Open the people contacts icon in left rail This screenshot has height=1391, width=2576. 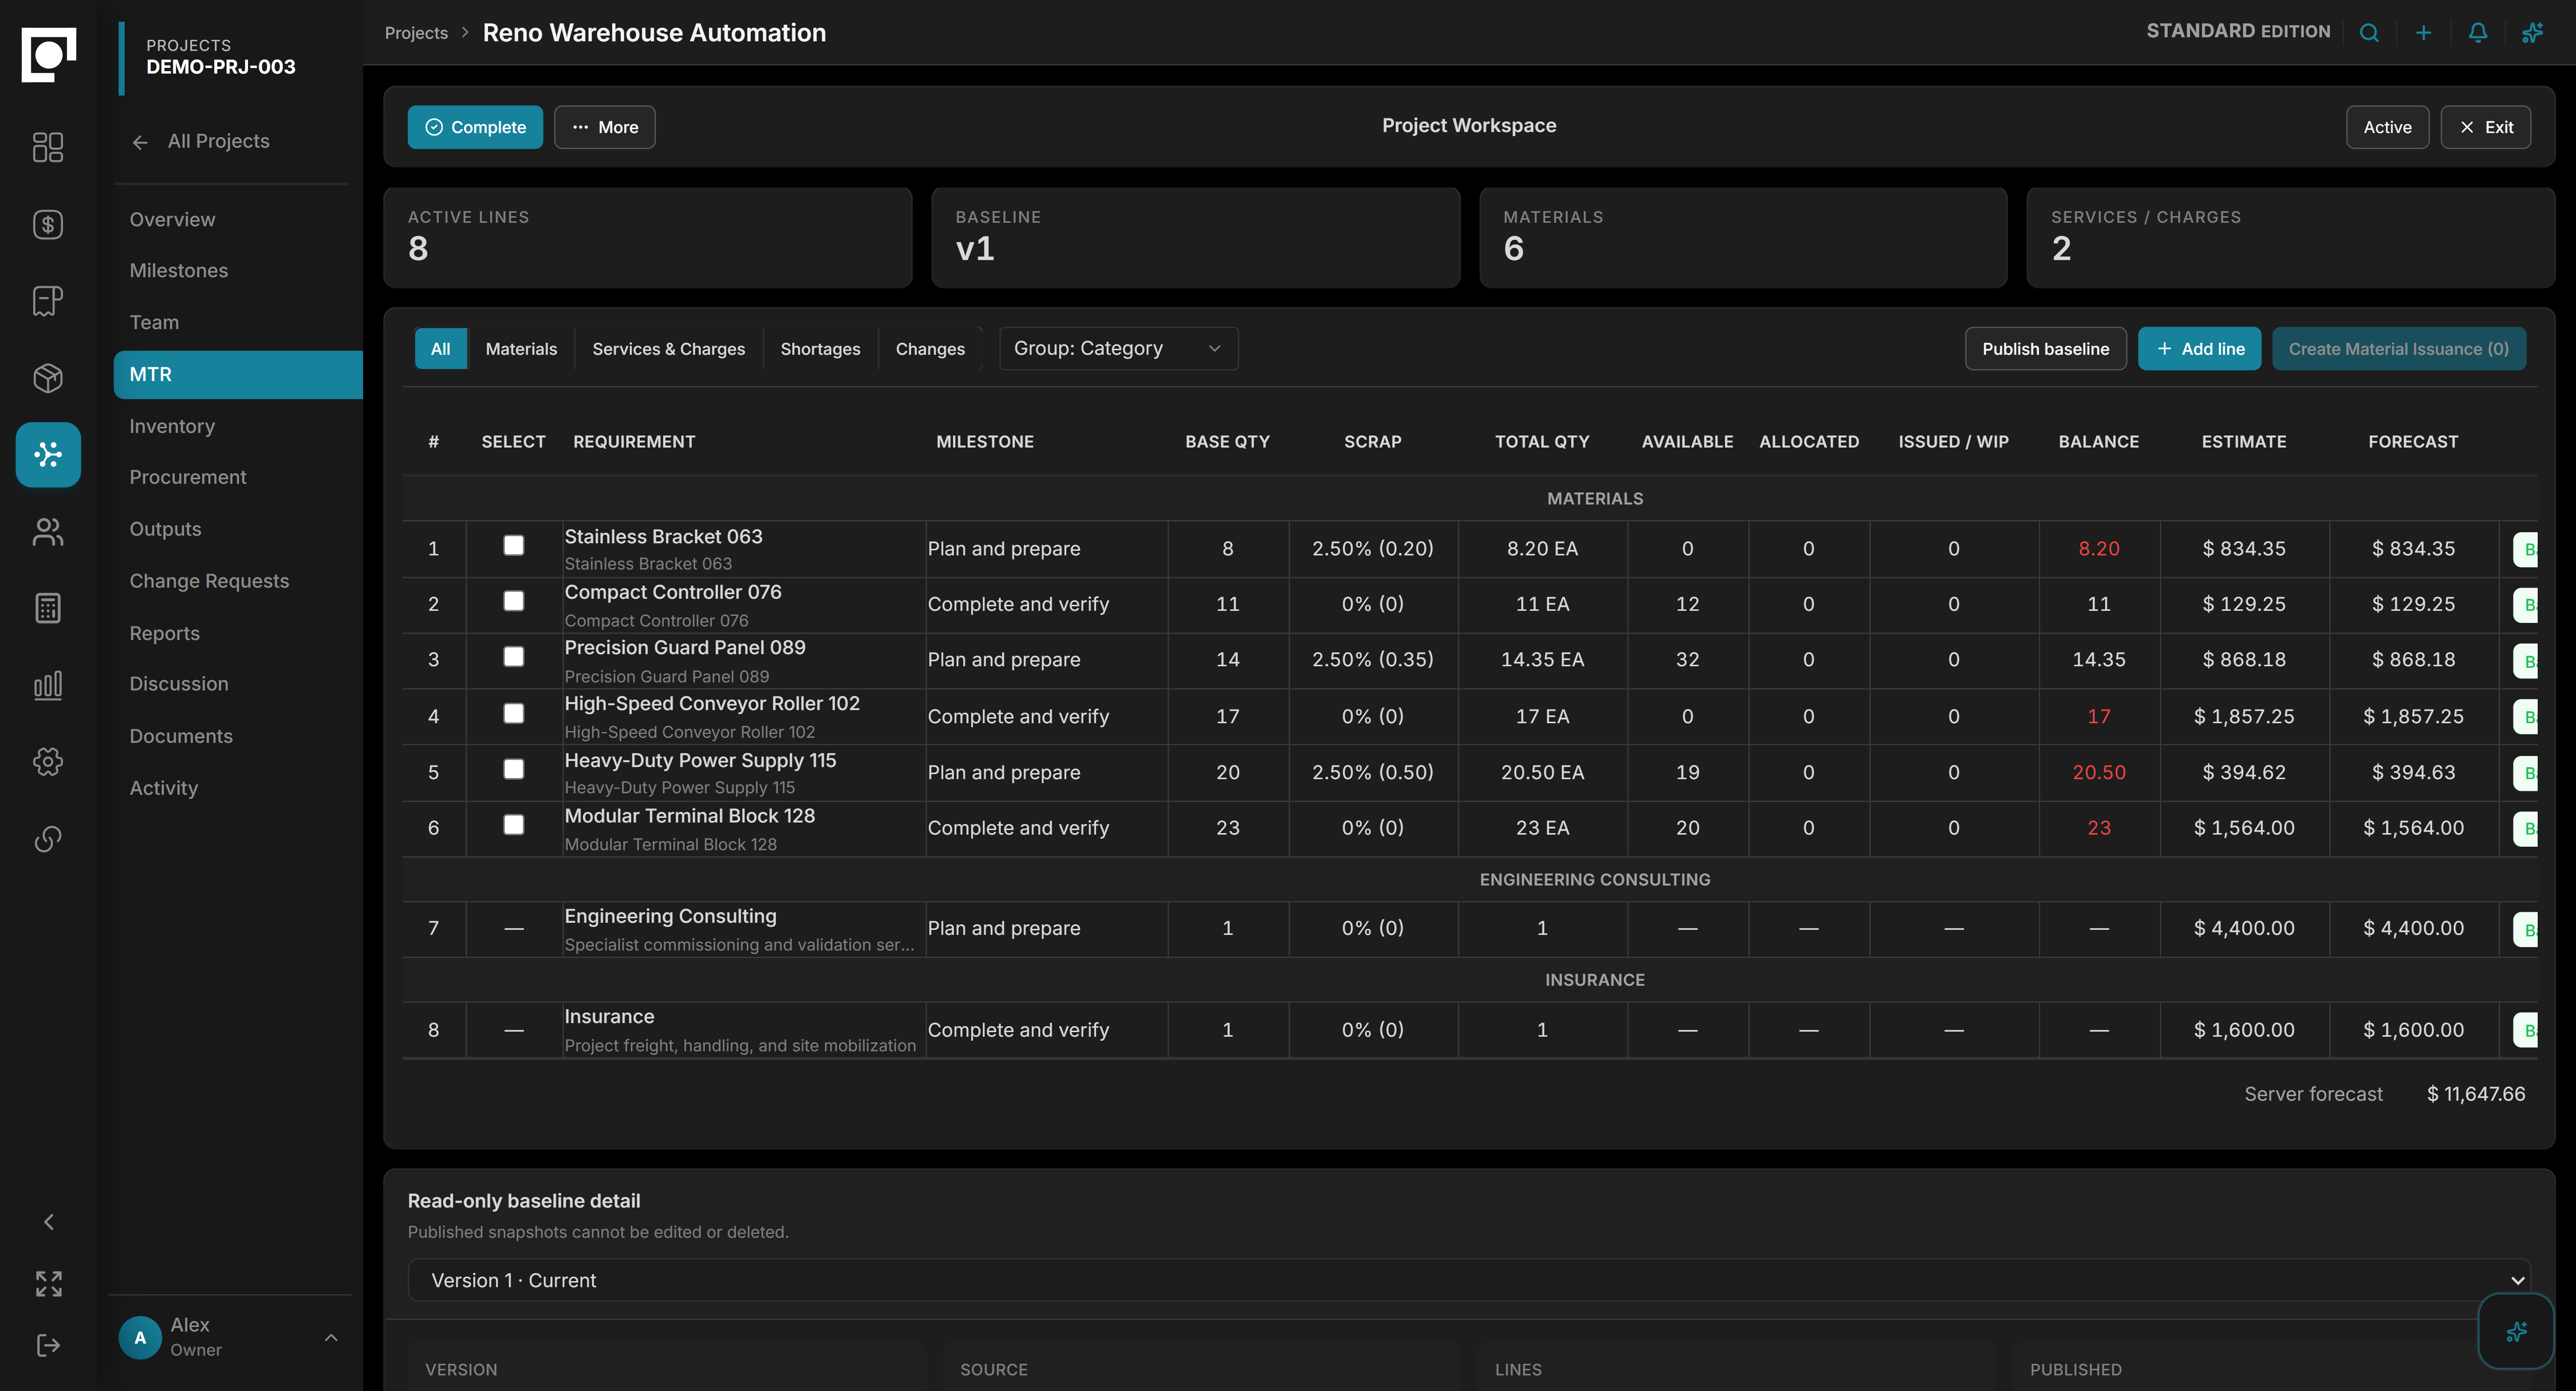(48, 532)
